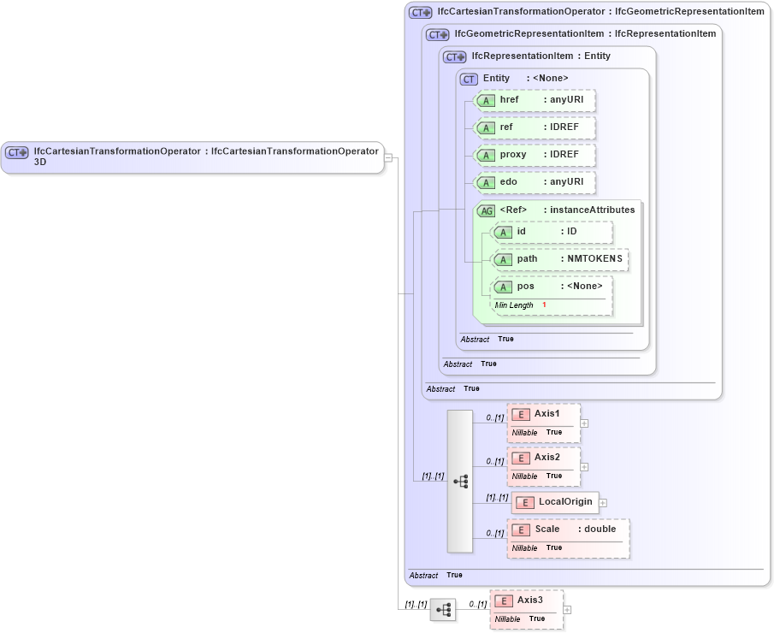Click the CT icon on the Entity type box
774x633 pixels.
pos(467,78)
